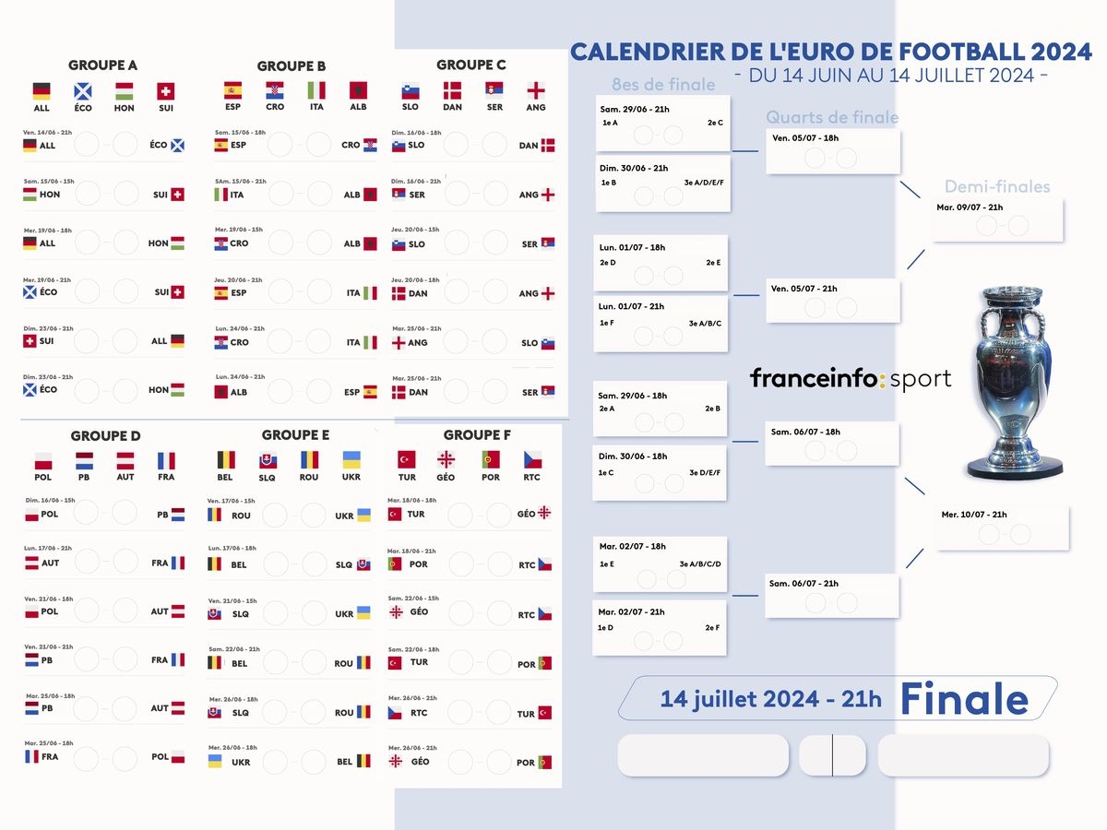Image resolution: width=1107 pixels, height=830 pixels.
Task: Click the Scotland flag under Groupe A header
Action: point(83,91)
